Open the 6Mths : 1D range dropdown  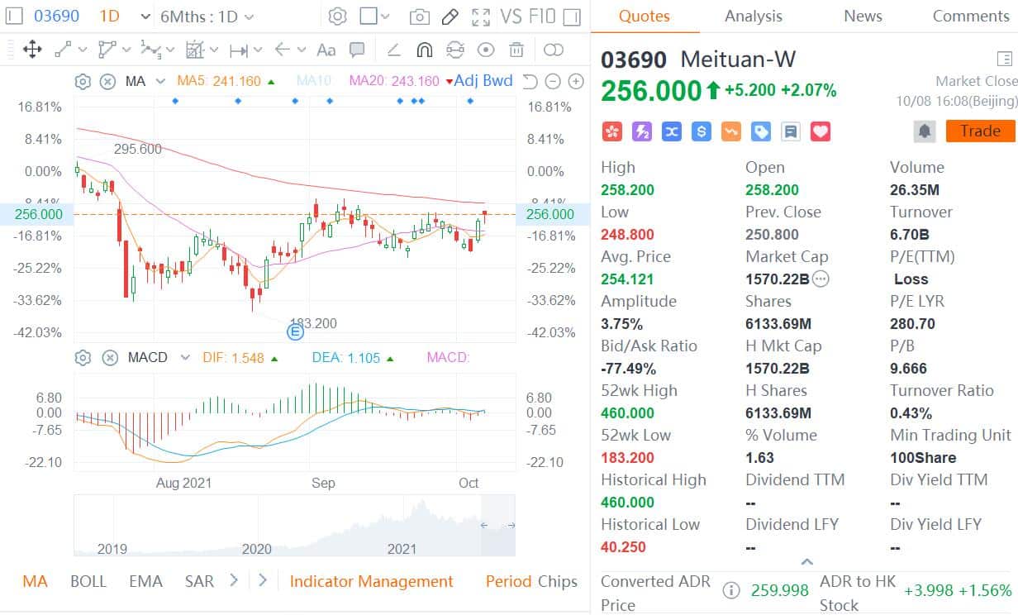(x=207, y=17)
